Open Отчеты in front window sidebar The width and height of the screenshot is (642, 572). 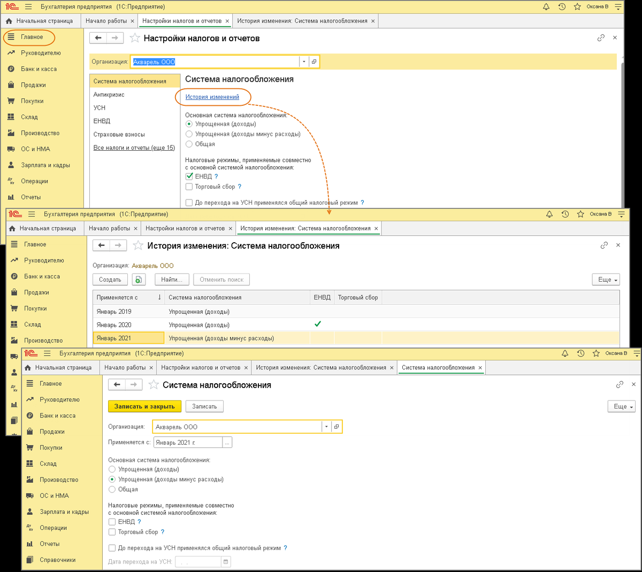49,544
